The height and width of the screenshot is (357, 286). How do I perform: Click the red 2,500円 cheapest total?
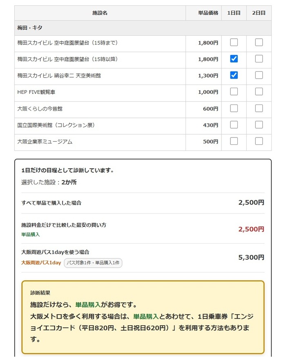tap(251, 229)
